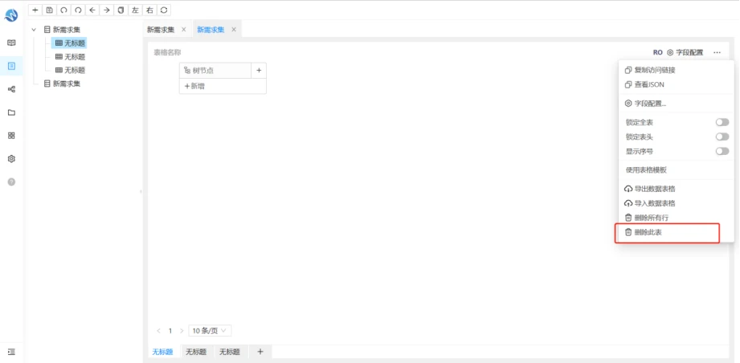Click the 表格名称 input field
Image resolution: width=740 pixels, height=363 pixels.
pos(167,52)
